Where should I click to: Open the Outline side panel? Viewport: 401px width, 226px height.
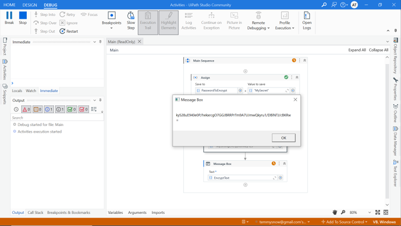tap(395, 113)
